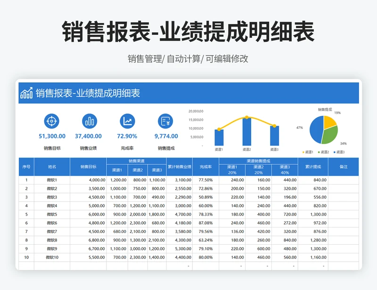Click the 备注 column header
The height and width of the screenshot is (290, 377).
coord(344,167)
